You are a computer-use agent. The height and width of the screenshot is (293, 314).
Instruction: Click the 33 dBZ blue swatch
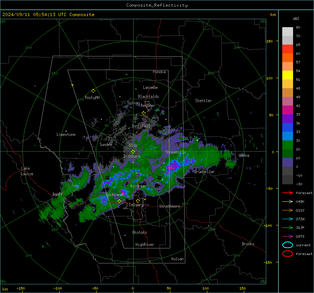pyautogui.click(x=287, y=127)
